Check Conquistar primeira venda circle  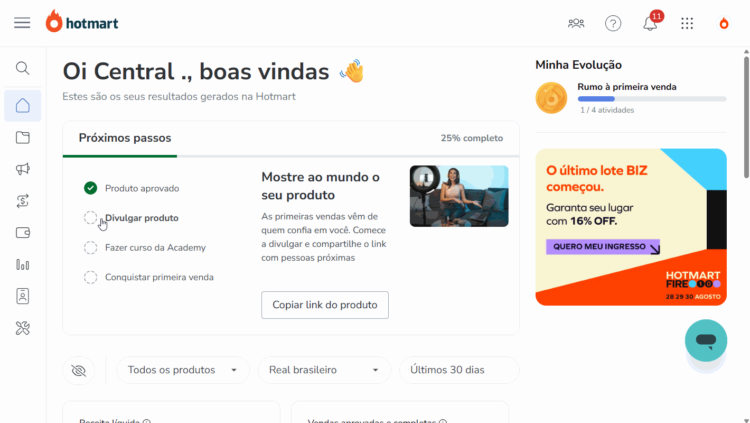pyautogui.click(x=90, y=277)
